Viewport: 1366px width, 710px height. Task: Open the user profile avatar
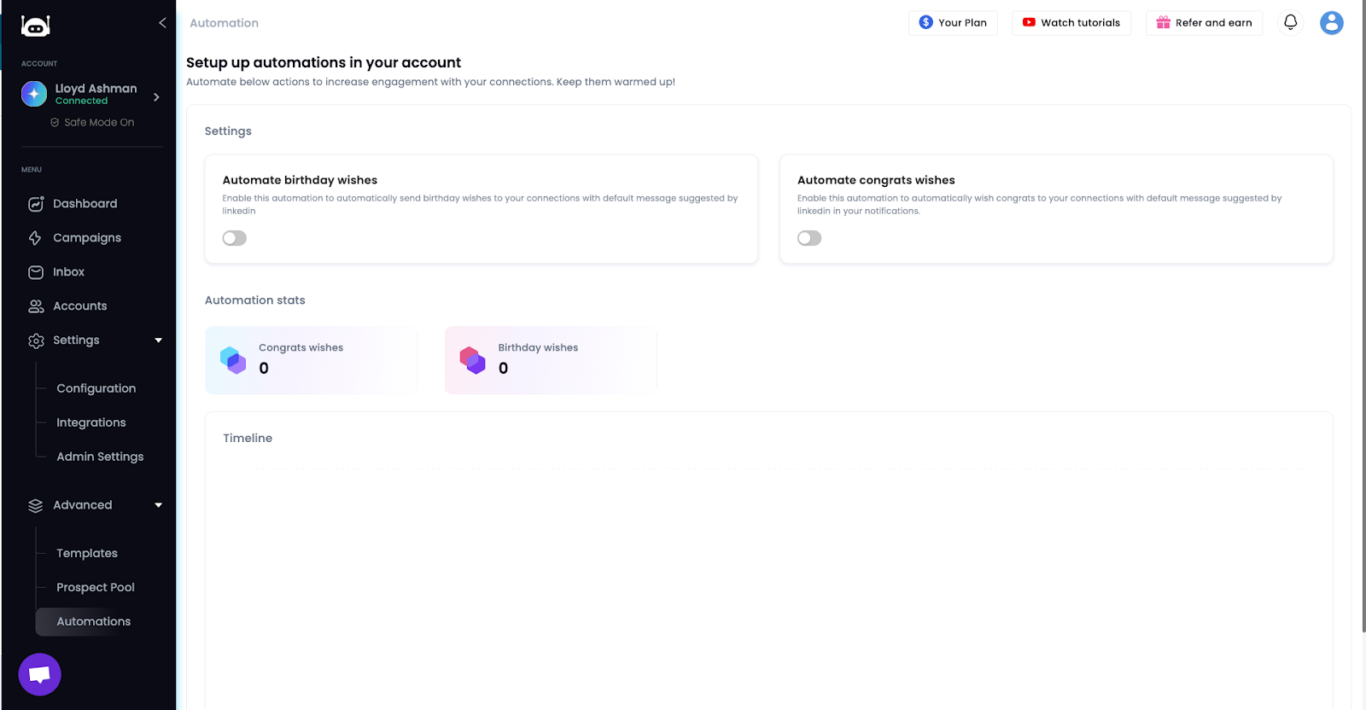tap(1331, 23)
